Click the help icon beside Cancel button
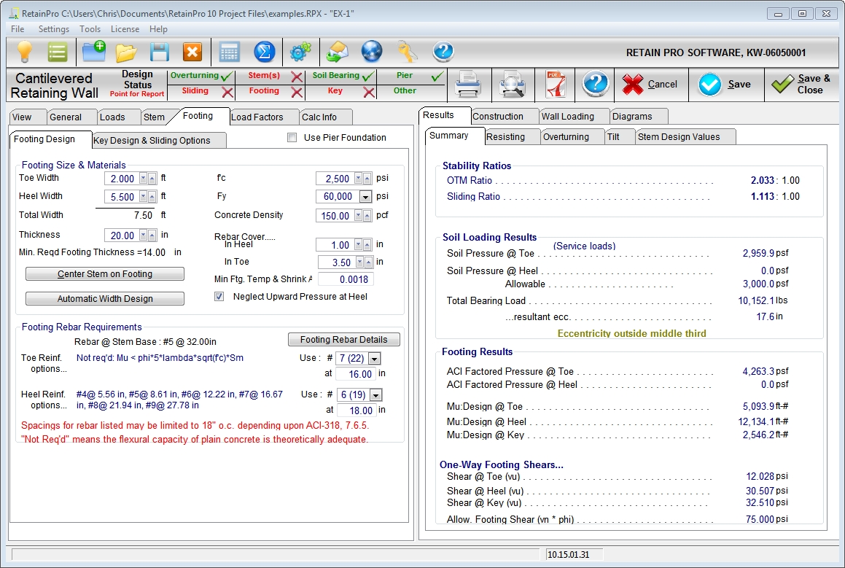Image resolution: width=845 pixels, height=568 pixels. (596, 84)
